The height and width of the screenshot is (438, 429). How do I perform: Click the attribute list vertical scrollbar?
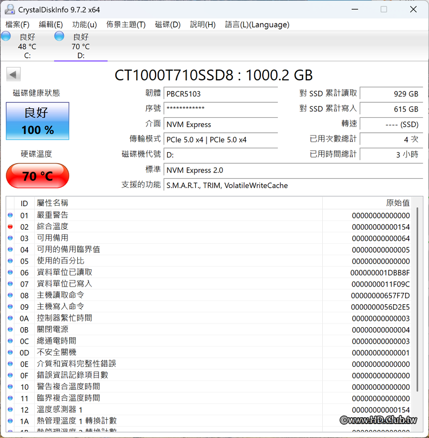click(x=417, y=299)
